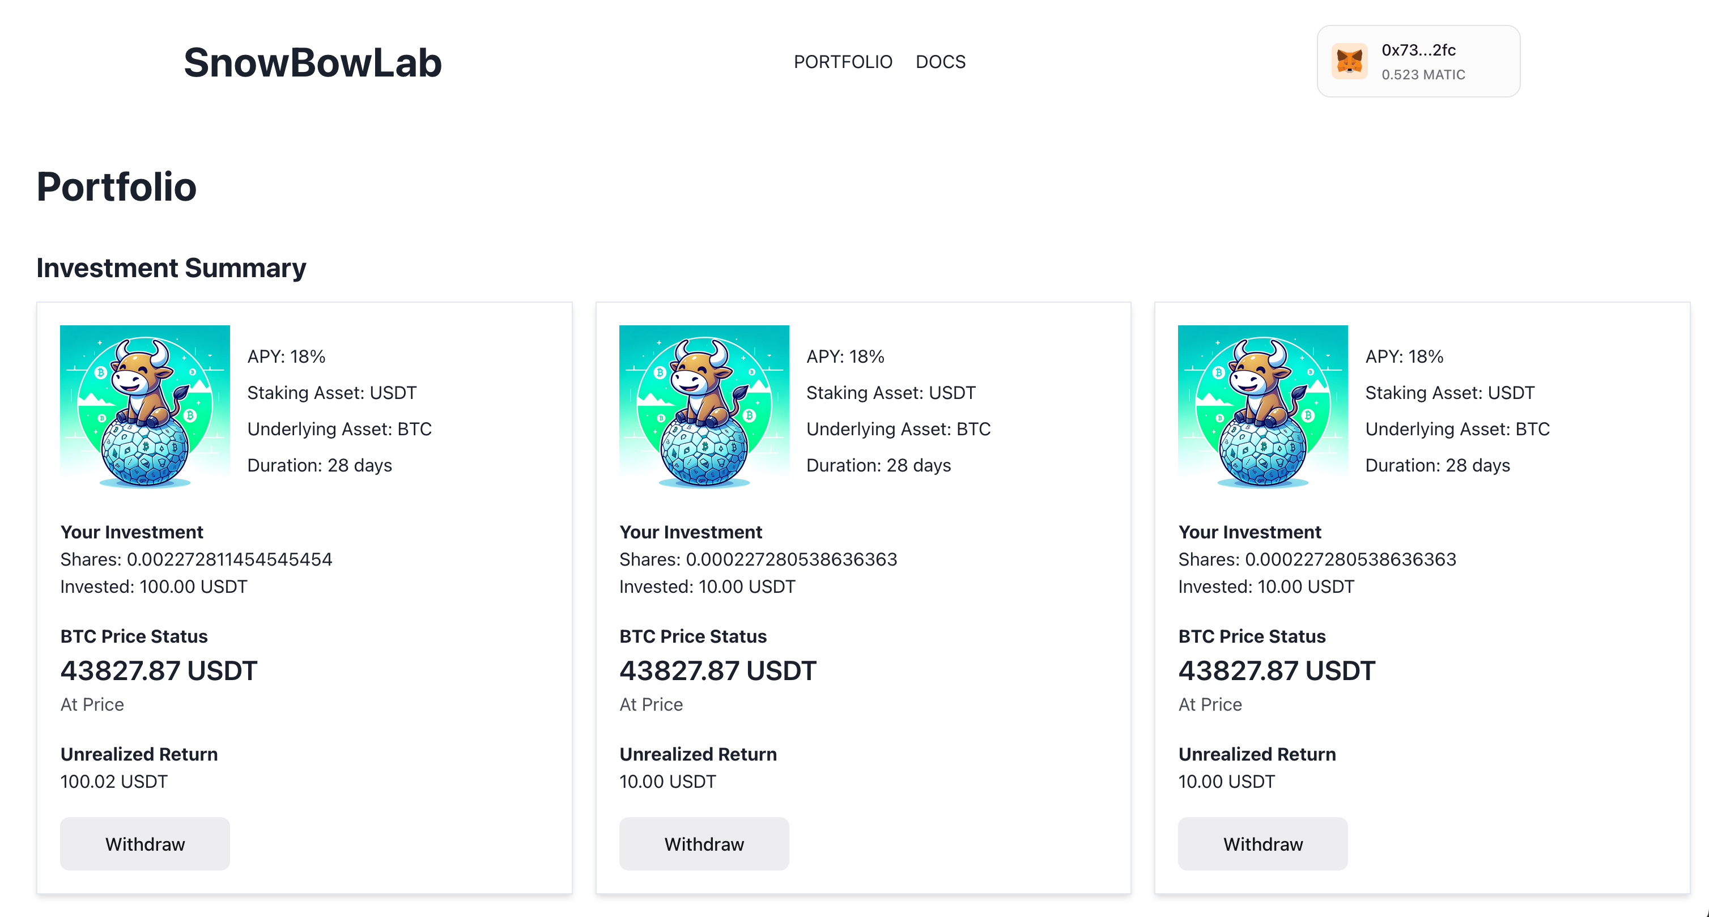The width and height of the screenshot is (1709, 917).
Task: Select the Shares value in first card
Action: click(x=229, y=559)
